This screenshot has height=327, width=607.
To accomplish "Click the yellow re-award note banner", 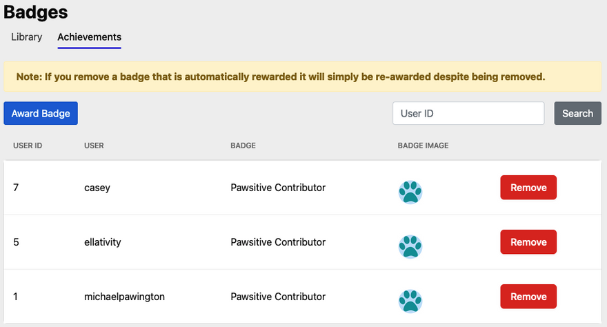I will pyautogui.click(x=302, y=77).
